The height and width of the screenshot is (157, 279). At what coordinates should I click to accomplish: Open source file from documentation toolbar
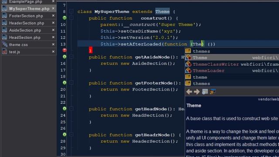(x=213, y=92)
